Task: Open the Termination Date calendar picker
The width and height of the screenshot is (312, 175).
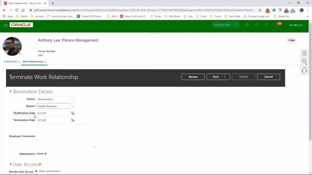Action: (x=73, y=120)
